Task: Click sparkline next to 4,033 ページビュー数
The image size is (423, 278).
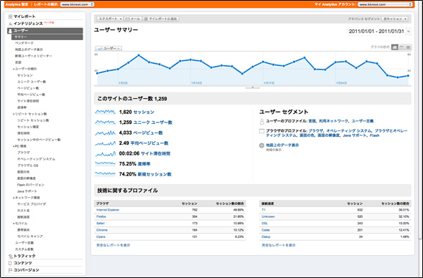Action: (105, 133)
